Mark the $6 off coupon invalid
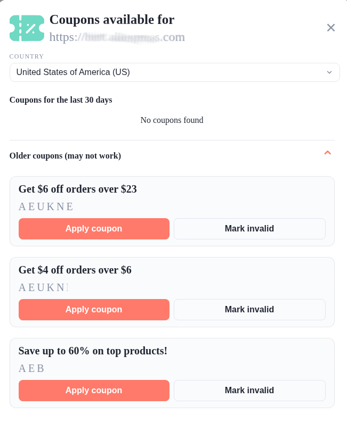 pos(249,228)
